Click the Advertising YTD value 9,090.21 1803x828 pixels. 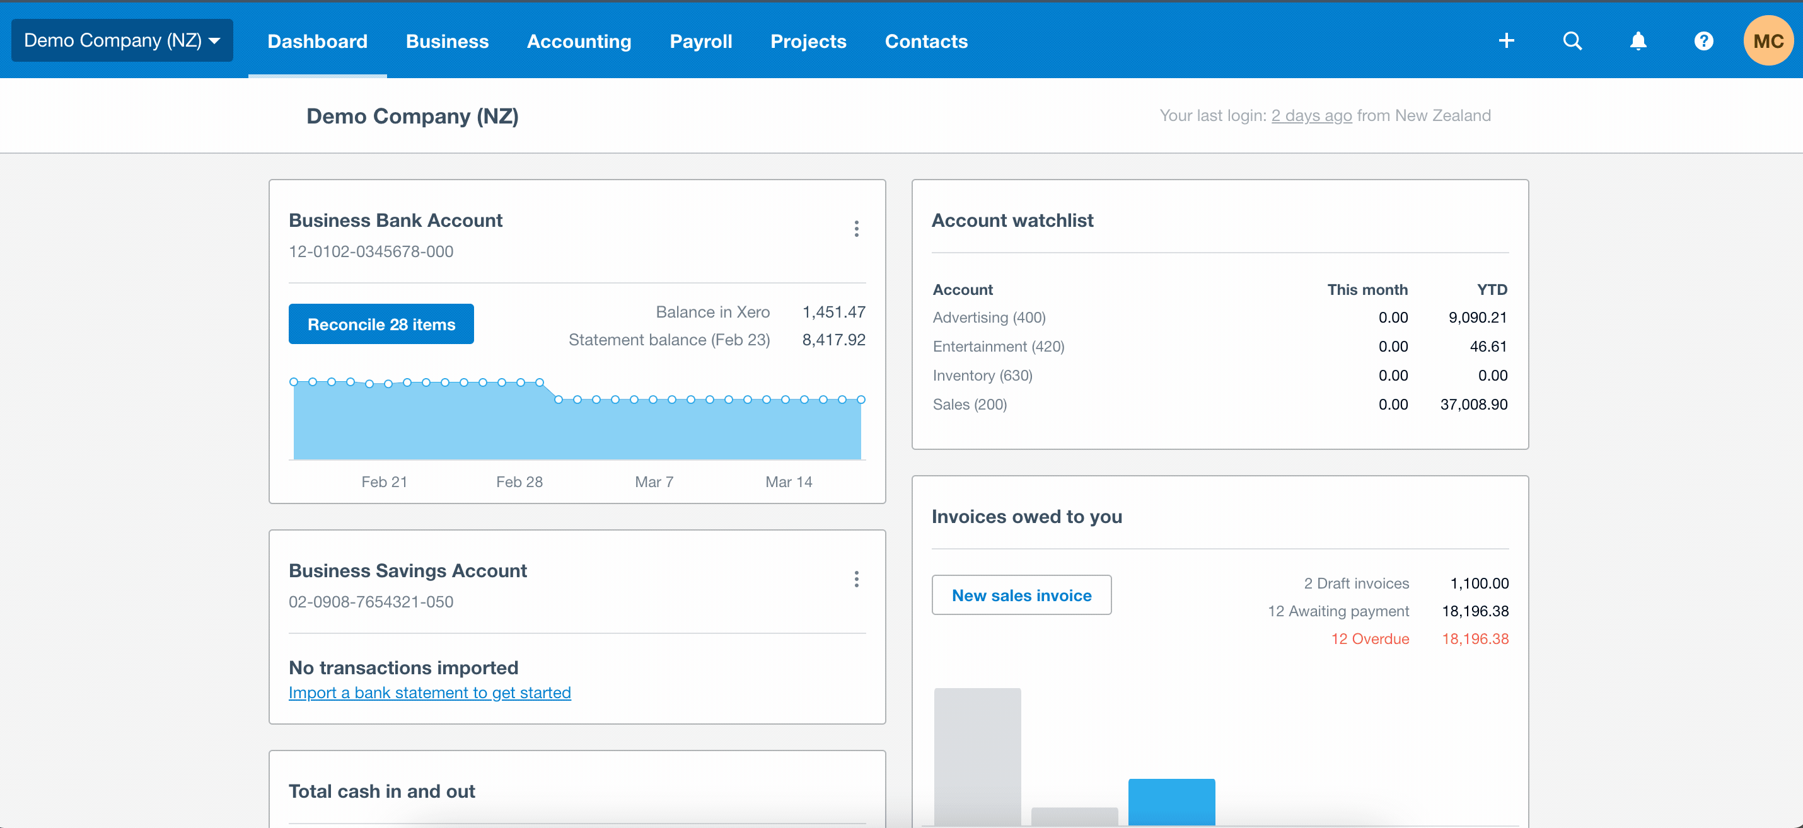pyautogui.click(x=1478, y=318)
